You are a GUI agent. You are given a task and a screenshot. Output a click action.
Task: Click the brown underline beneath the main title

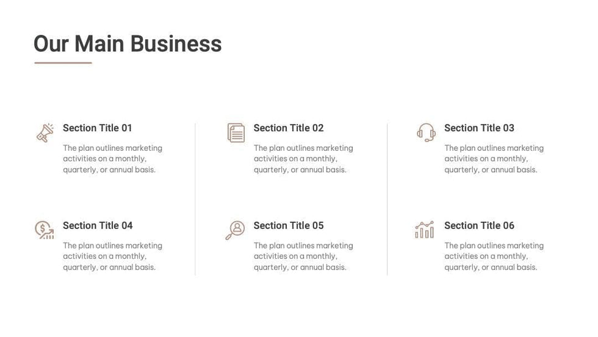point(63,63)
